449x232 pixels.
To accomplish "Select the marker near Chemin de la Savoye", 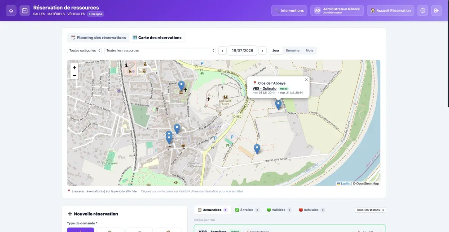I will tap(257, 149).
